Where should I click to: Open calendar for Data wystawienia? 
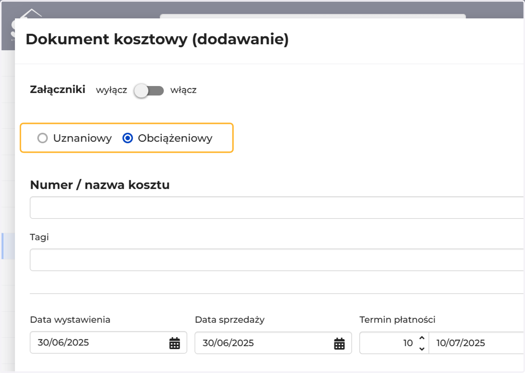[175, 343]
